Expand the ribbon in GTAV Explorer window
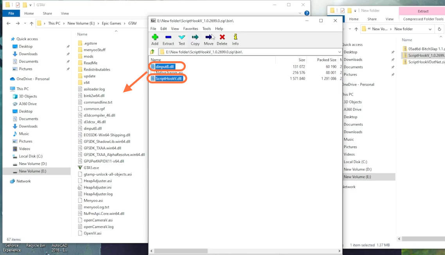 click(300, 13)
